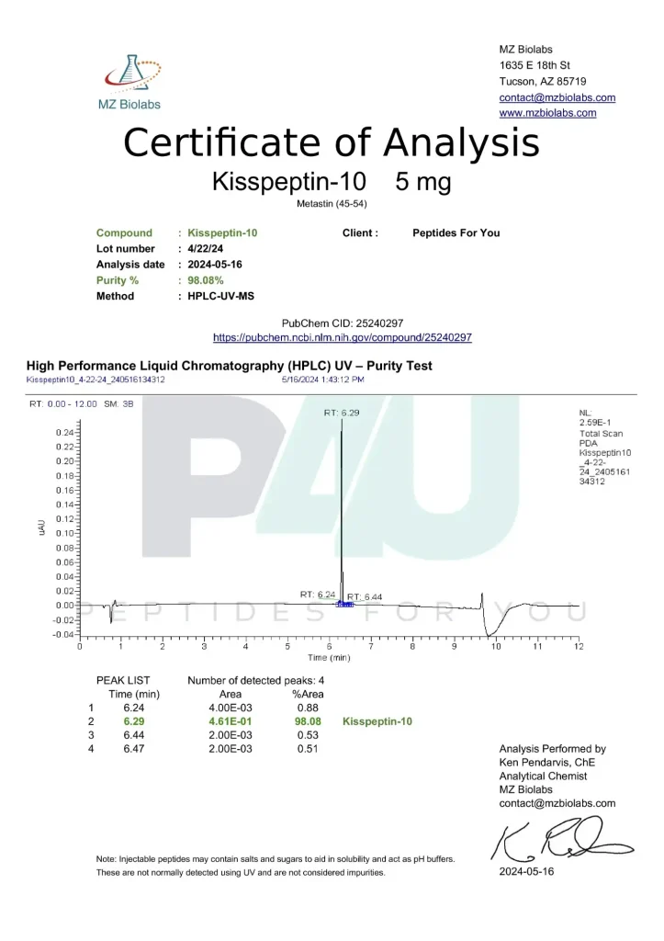Screen dimensions: 664x941
Task: Click the address line "1635 E 18th St"
Action: pos(535,65)
